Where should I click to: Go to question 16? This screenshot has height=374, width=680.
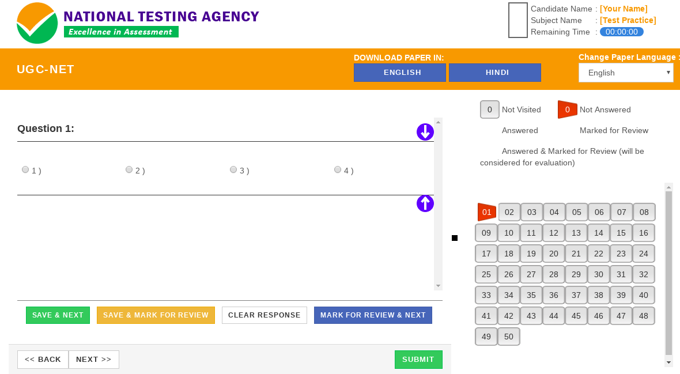pos(644,233)
